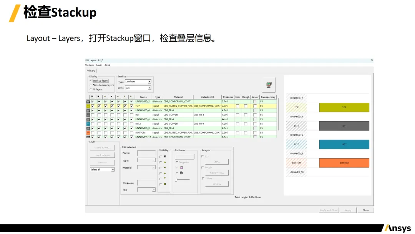The height and width of the screenshot is (234, 415).
Task: Click the 3D stackup view icon button
Action: tap(269, 85)
